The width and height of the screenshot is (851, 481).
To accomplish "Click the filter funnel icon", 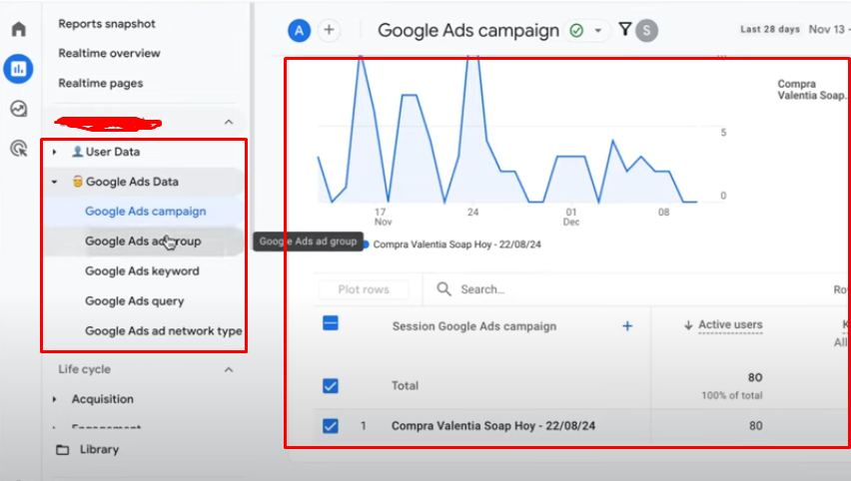I will point(625,30).
